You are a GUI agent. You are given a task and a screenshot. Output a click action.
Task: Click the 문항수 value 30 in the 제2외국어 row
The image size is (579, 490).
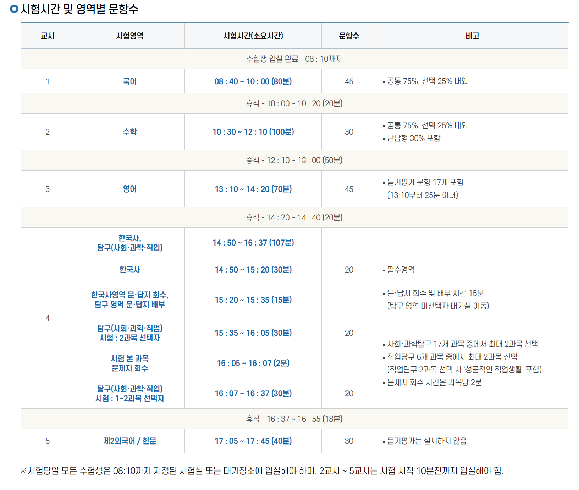349,441
